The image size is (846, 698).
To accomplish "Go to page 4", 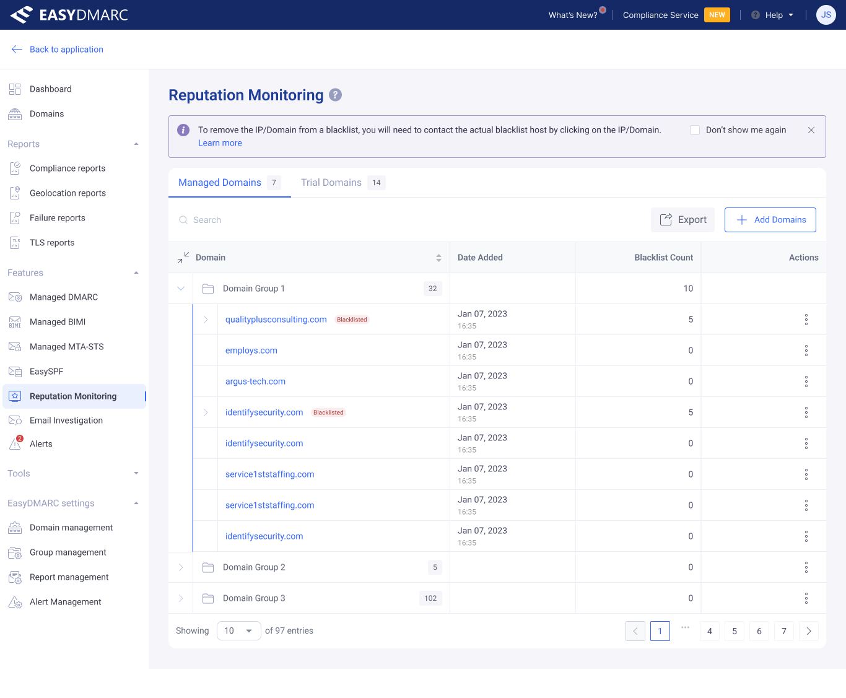I will point(710,631).
